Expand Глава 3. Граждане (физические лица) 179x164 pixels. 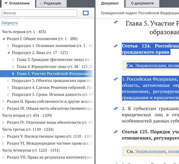pyautogui.click(x=13, y=60)
